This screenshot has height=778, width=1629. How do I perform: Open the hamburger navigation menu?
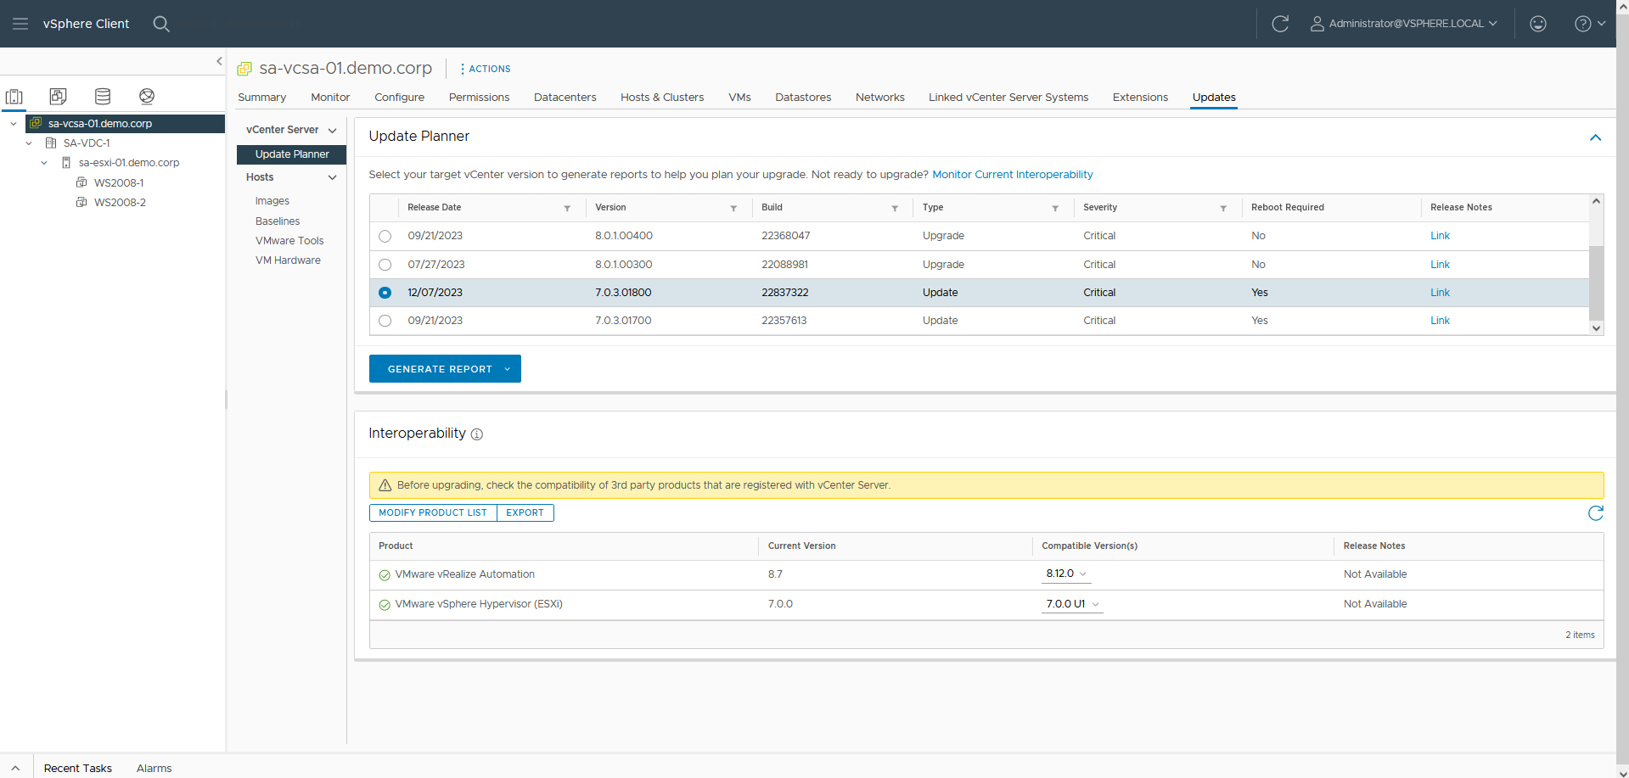[20, 24]
